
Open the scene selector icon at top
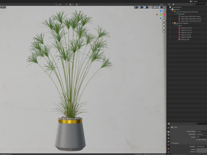tap(191, 1)
